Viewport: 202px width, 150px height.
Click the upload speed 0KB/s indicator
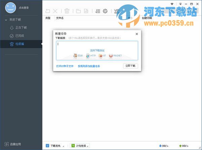(x=184, y=146)
